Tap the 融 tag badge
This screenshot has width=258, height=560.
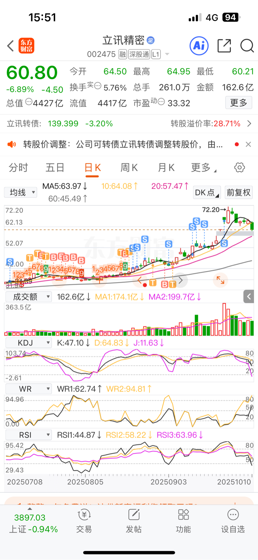click(123, 54)
